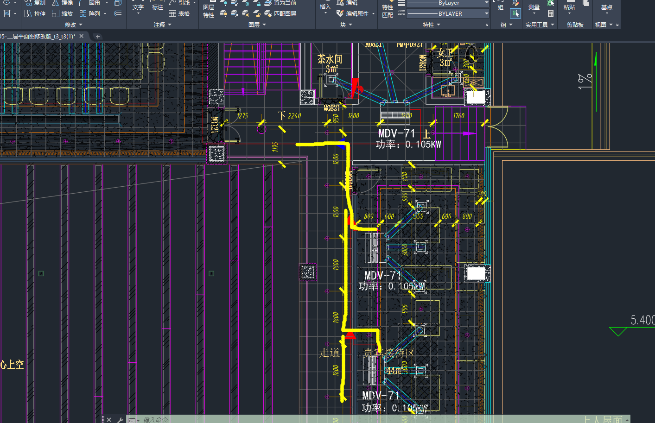The image size is (655, 423).
Task: Expand the View (视图) panel
Action: coord(604,25)
